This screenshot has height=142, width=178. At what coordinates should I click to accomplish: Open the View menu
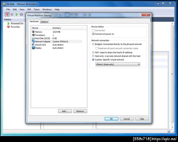(22, 10)
